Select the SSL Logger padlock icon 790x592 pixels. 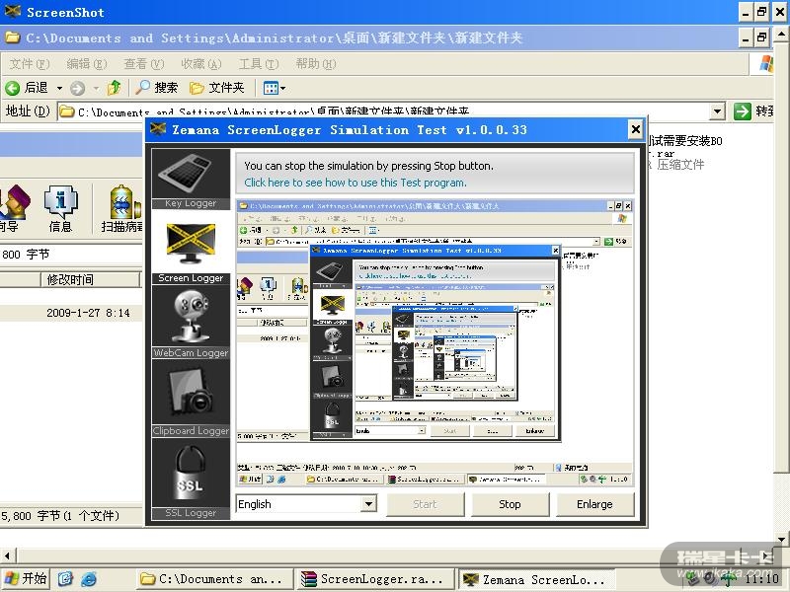[191, 474]
